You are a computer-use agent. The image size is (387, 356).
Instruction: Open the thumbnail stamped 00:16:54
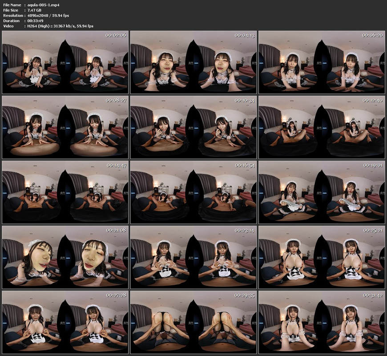193,192
